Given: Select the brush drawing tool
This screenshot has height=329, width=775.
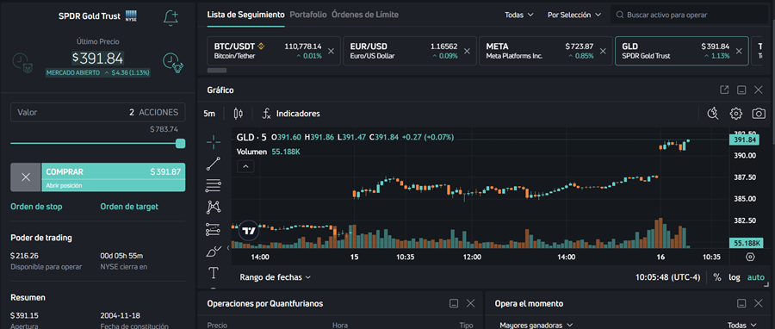Looking at the screenshot, I should coord(214,251).
